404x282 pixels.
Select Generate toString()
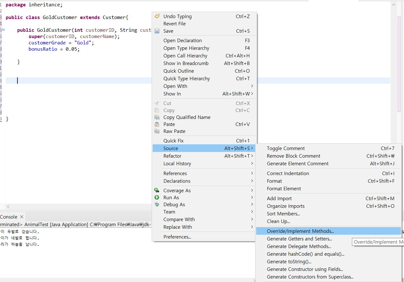coord(328,262)
